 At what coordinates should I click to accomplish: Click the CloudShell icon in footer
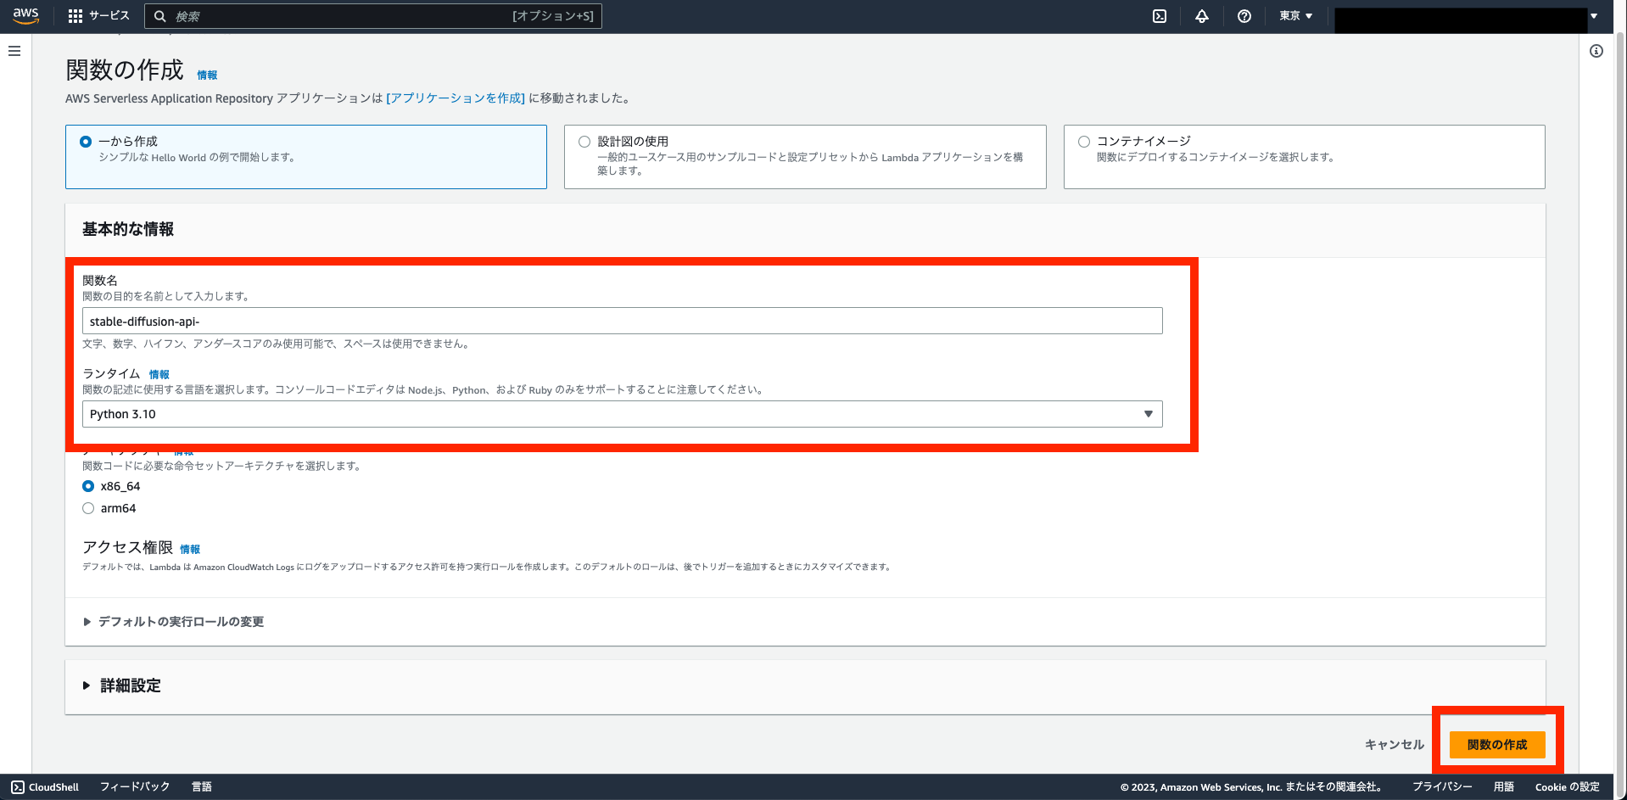pyautogui.click(x=18, y=786)
